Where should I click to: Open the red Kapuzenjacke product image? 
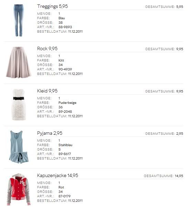(x=19, y=189)
